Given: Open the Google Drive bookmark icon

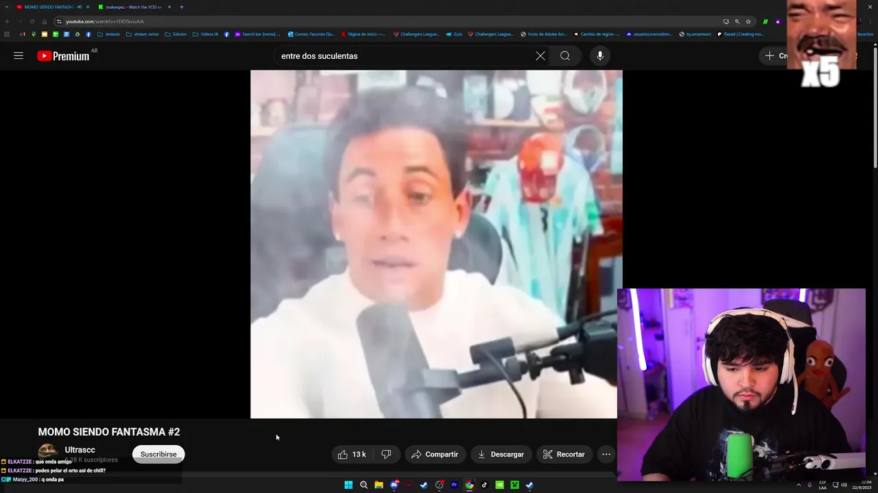Looking at the screenshot, I should point(78,34).
